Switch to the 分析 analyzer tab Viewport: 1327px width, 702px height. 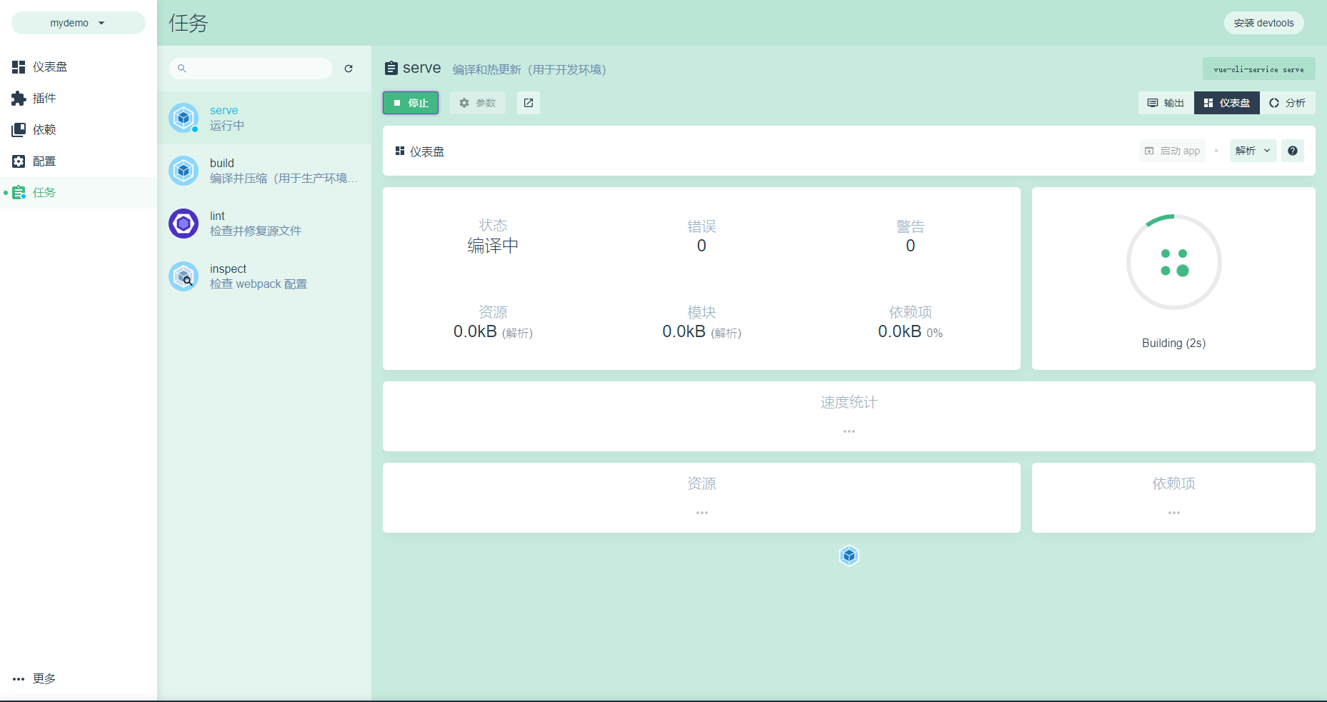pos(1287,103)
